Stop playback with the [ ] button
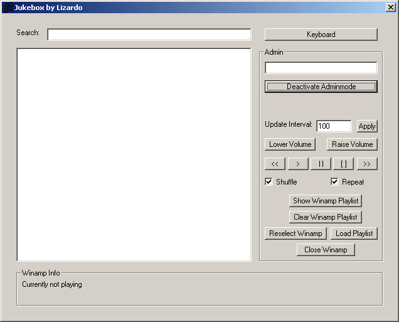399x322 pixels. [x=343, y=164]
